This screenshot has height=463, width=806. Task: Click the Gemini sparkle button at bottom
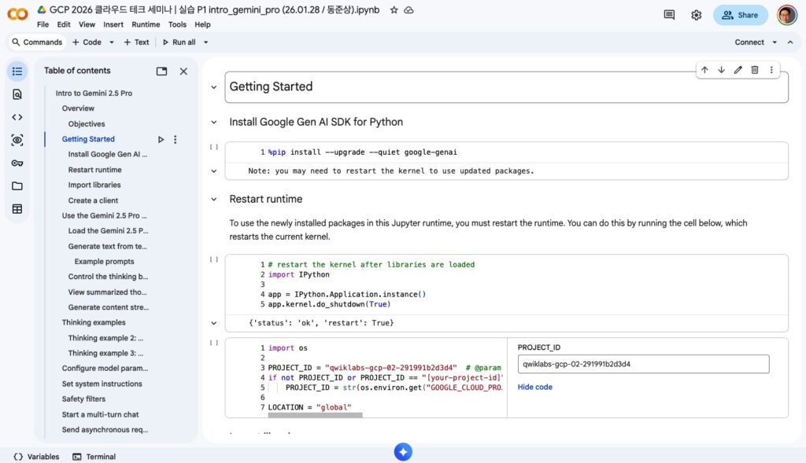click(403, 452)
